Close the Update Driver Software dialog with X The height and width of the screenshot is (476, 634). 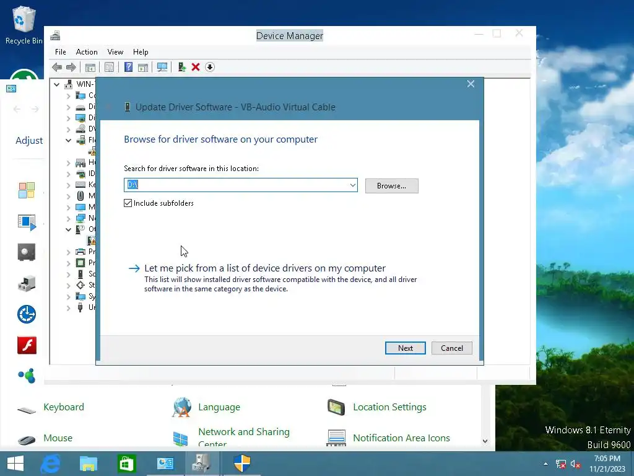tap(471, 84)
